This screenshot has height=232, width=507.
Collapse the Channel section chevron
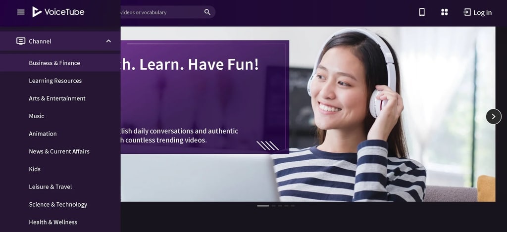108,41
